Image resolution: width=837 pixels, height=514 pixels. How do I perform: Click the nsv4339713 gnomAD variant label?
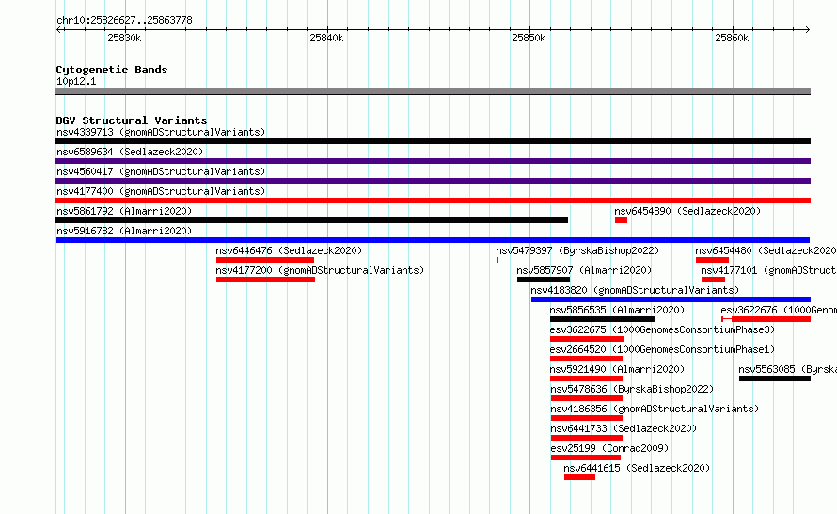161,132
